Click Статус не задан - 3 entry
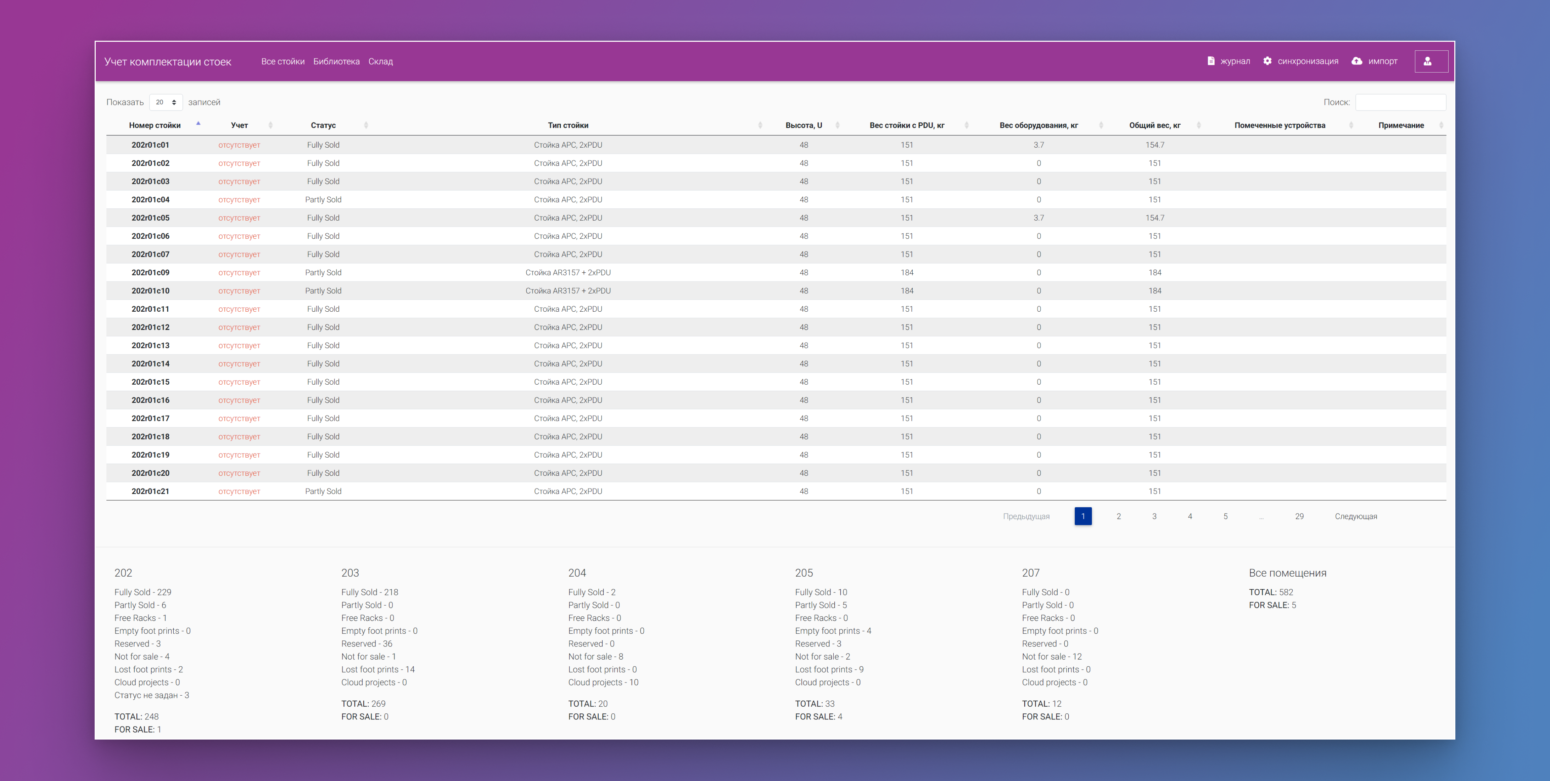Image resolution: width=1550 pixels, height=781 pixels. 152,695
